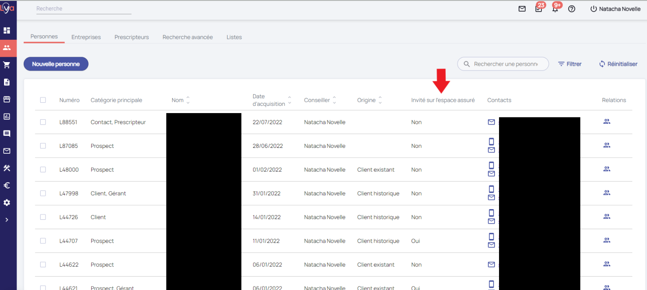
Task: Click the Rechercher une personne search field
Action: click(505, 64)
